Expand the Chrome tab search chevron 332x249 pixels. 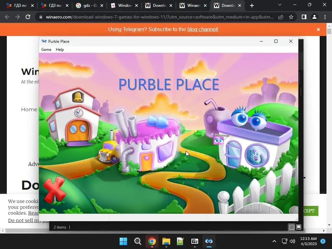coord(280,5)
